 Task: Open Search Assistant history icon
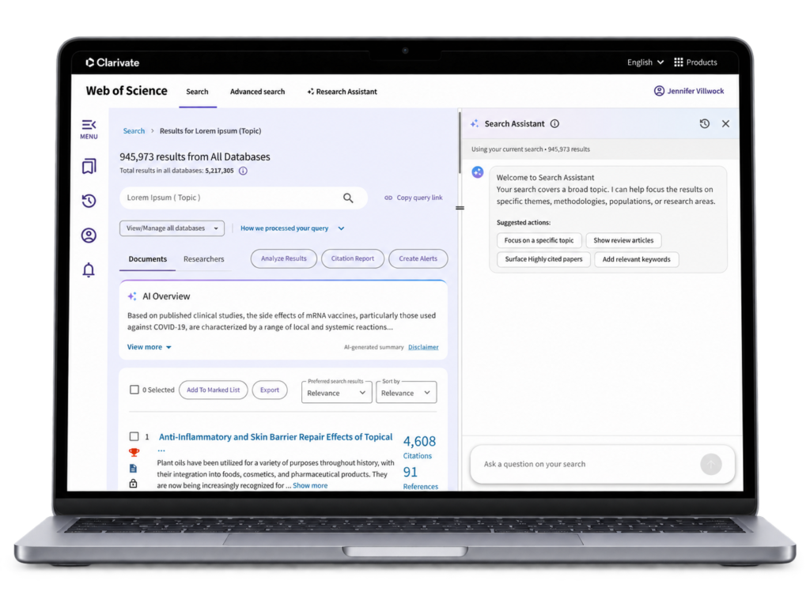705,124
